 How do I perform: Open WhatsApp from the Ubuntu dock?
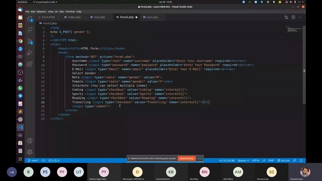(20, 88)
